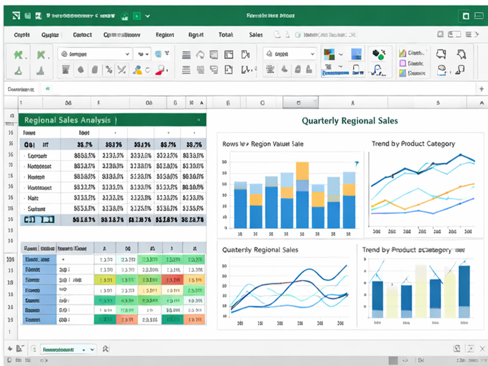Expand the title bar quick access chevron
Screen dimensions: 488x366
coord(147,16)
